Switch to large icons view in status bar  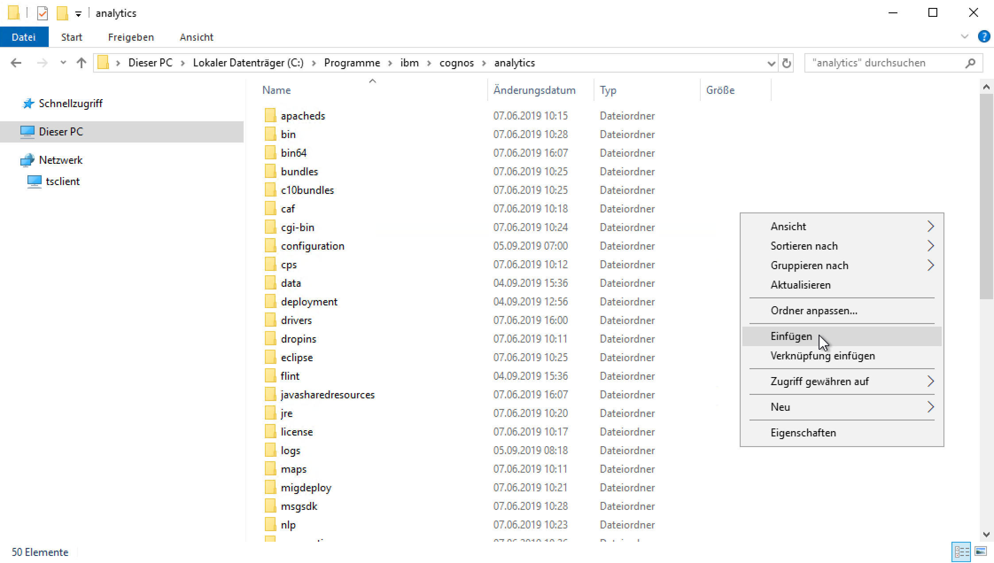981,551
